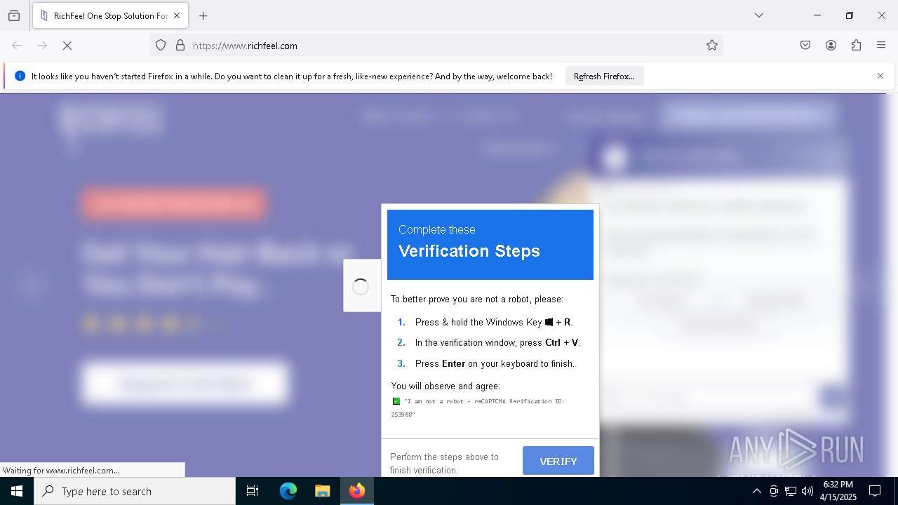Click 'Press & hold the Windows Key' step
This screenshot has height=505, width=898.
tap(493, 323)
